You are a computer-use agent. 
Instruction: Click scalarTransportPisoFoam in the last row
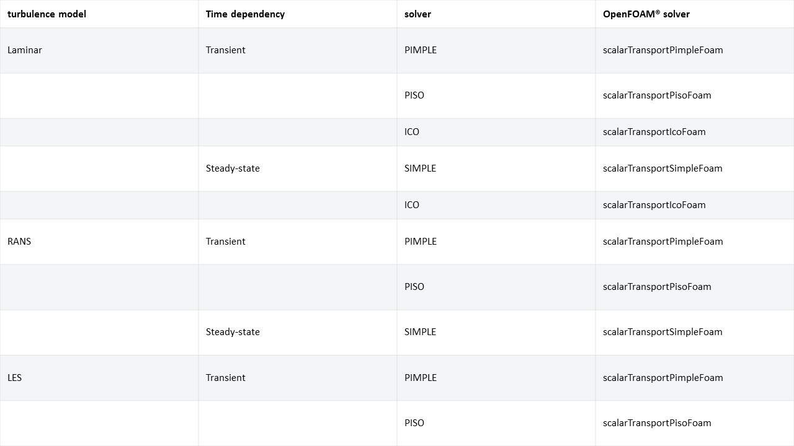pos(657,423)
